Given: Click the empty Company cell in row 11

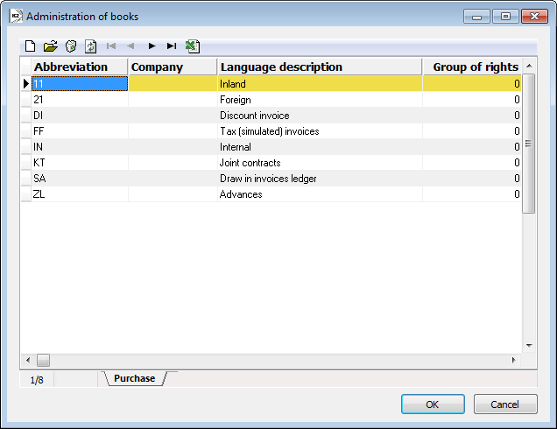Looking at the screenshot, I should coord(173,84).
